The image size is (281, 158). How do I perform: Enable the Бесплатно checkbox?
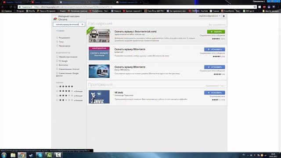(x=57, y=65)
